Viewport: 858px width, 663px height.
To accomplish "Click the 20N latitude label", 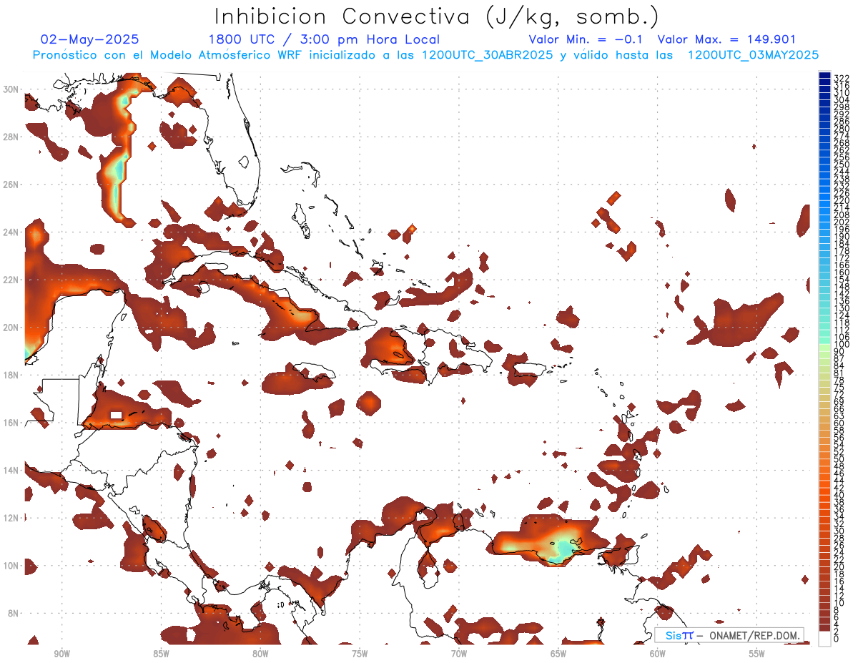I will point(11,328).
